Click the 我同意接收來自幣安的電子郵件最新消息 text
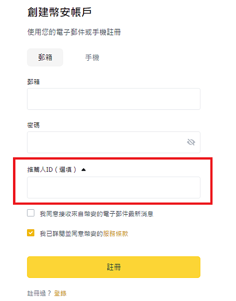This screenshot has width=236, height=301. point(96,214)
